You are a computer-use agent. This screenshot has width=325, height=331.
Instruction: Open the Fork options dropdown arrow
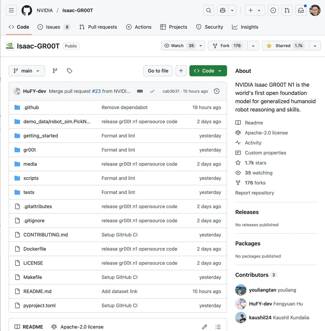click(x=253, y=46)
